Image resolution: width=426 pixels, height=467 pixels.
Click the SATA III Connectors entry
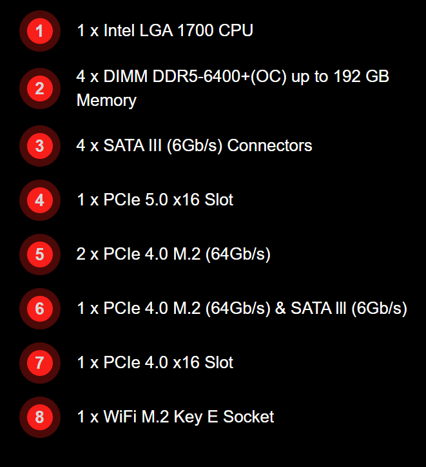[194, 145]
